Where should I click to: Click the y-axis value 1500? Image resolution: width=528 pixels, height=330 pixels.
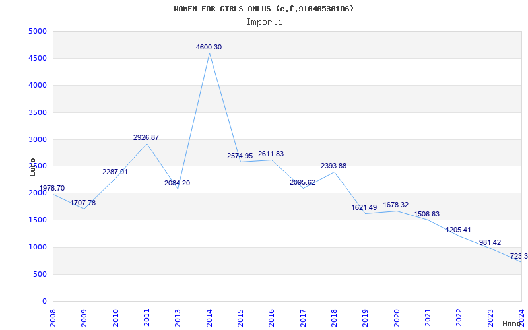(37, 220)
